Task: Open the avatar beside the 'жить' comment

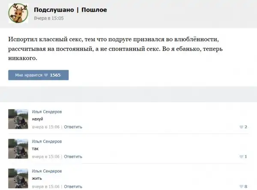Action: (x=18, y=179)
